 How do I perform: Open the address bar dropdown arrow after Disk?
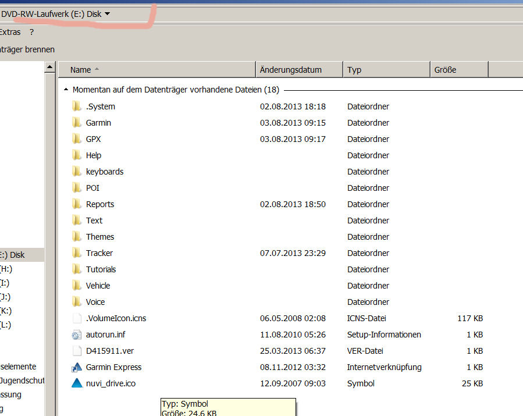(x=108, y=14)
